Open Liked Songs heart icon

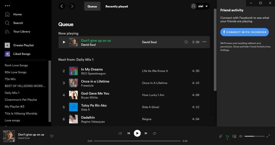coord(7,54)
